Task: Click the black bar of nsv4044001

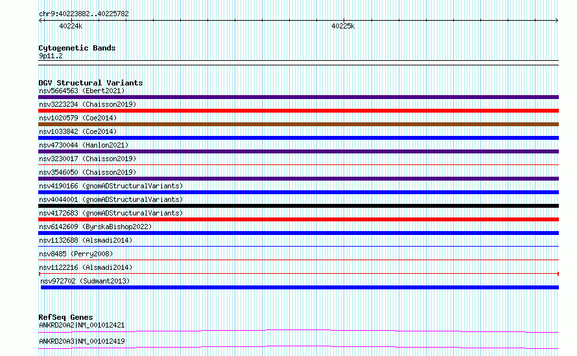Action: coord(298,206)
